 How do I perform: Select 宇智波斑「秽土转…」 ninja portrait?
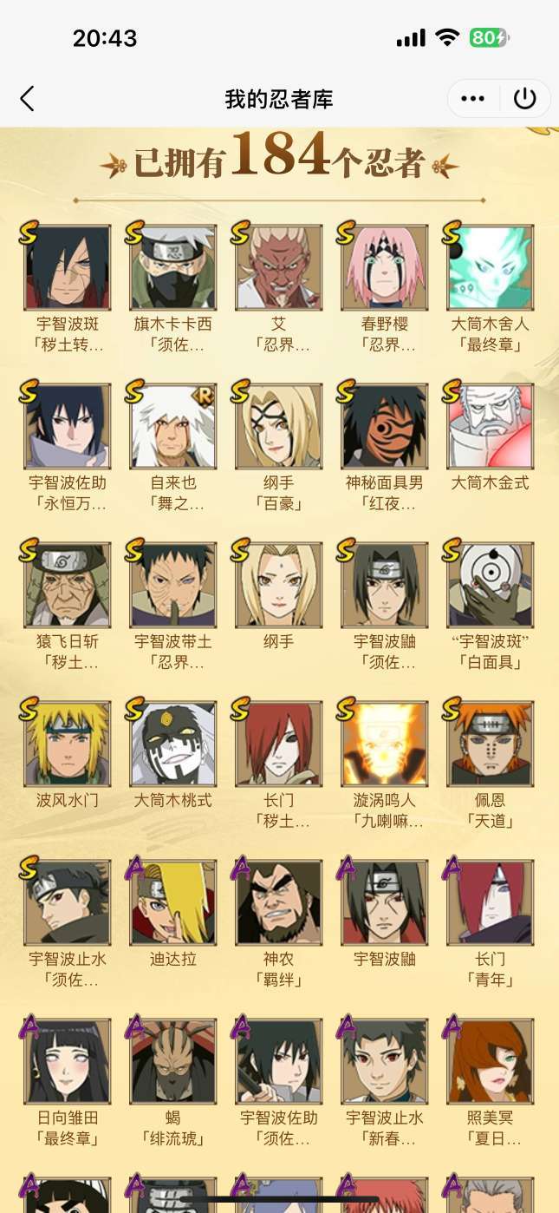tap(68, 267)
